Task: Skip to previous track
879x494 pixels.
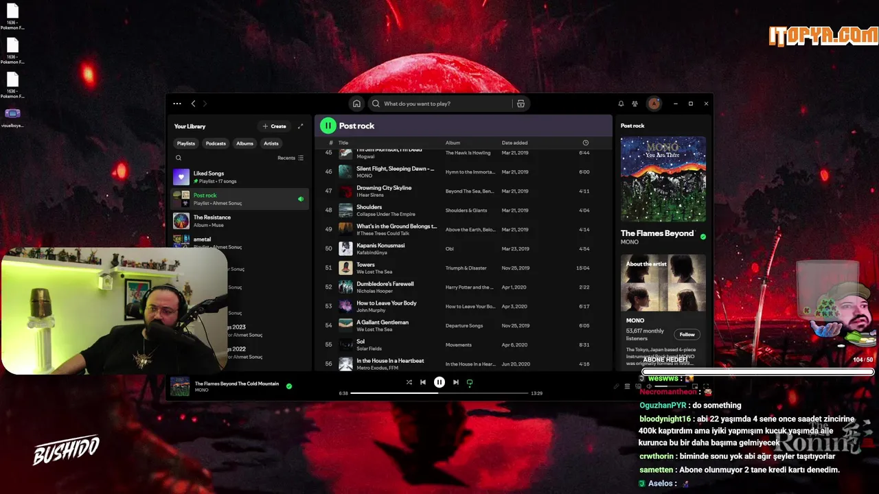Action: pos(423,382)
